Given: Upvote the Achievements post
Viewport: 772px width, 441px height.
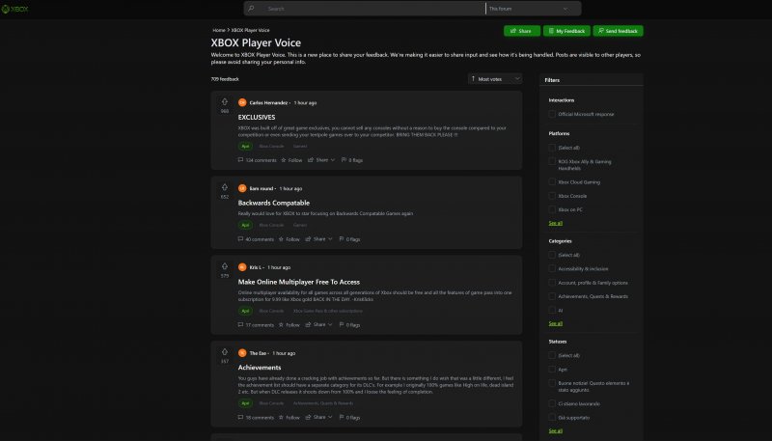Looking at the screenshot, I should tap(225, 352).
